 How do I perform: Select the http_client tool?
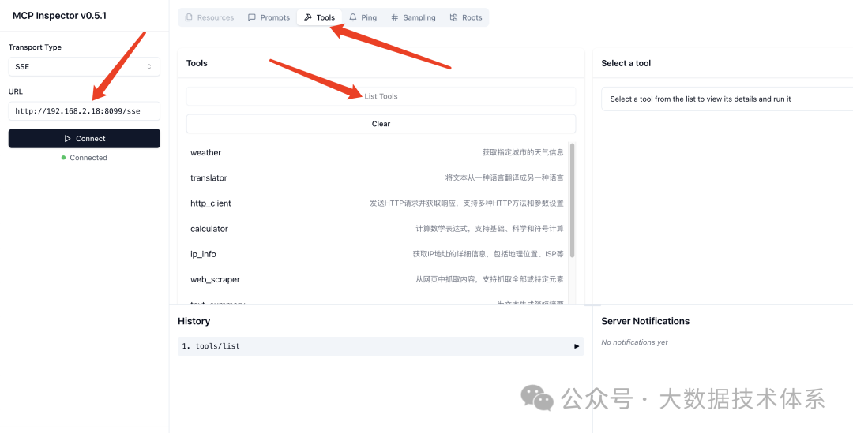pyautogui.click(x=377, y=203)
